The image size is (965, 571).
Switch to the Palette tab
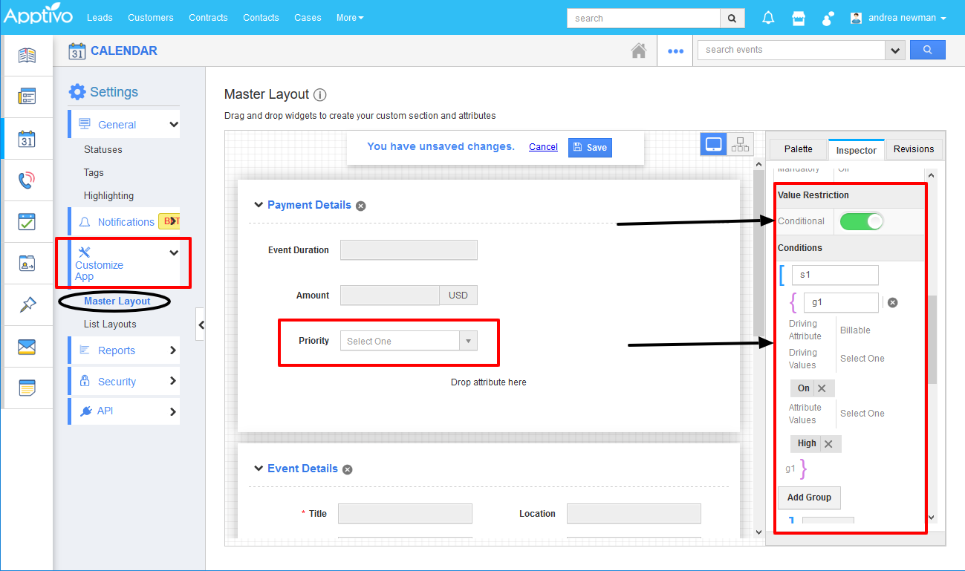(798, 149)
